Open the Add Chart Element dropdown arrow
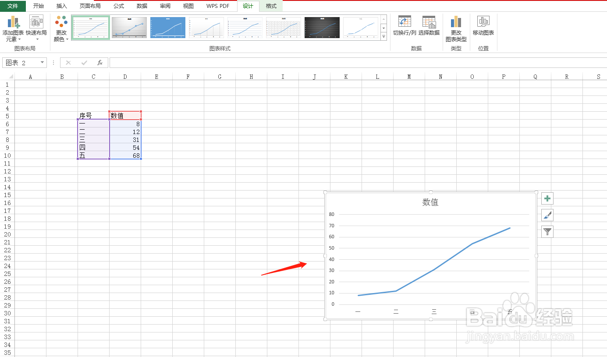The image size is (607, 357). (x=19, y=40)
